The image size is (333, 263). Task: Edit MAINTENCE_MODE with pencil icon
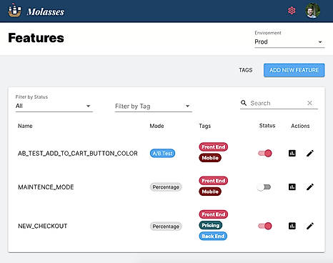310,187
